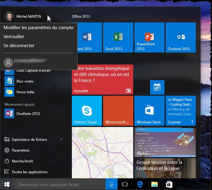Open the Actualité news tile

coord(102,79)
